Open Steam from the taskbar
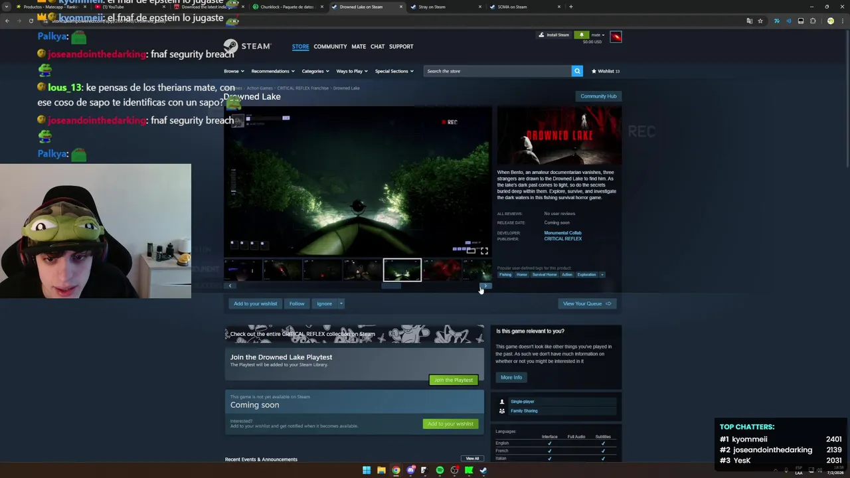 point(483,470)
